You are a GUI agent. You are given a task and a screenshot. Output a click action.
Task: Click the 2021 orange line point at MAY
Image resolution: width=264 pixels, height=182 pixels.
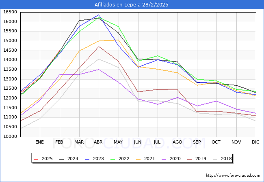coord(119,40)
